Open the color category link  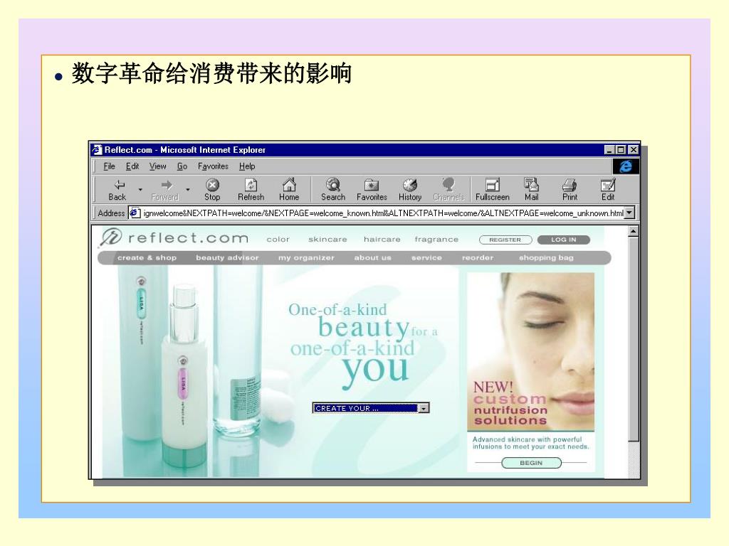[x=278, y=240]
